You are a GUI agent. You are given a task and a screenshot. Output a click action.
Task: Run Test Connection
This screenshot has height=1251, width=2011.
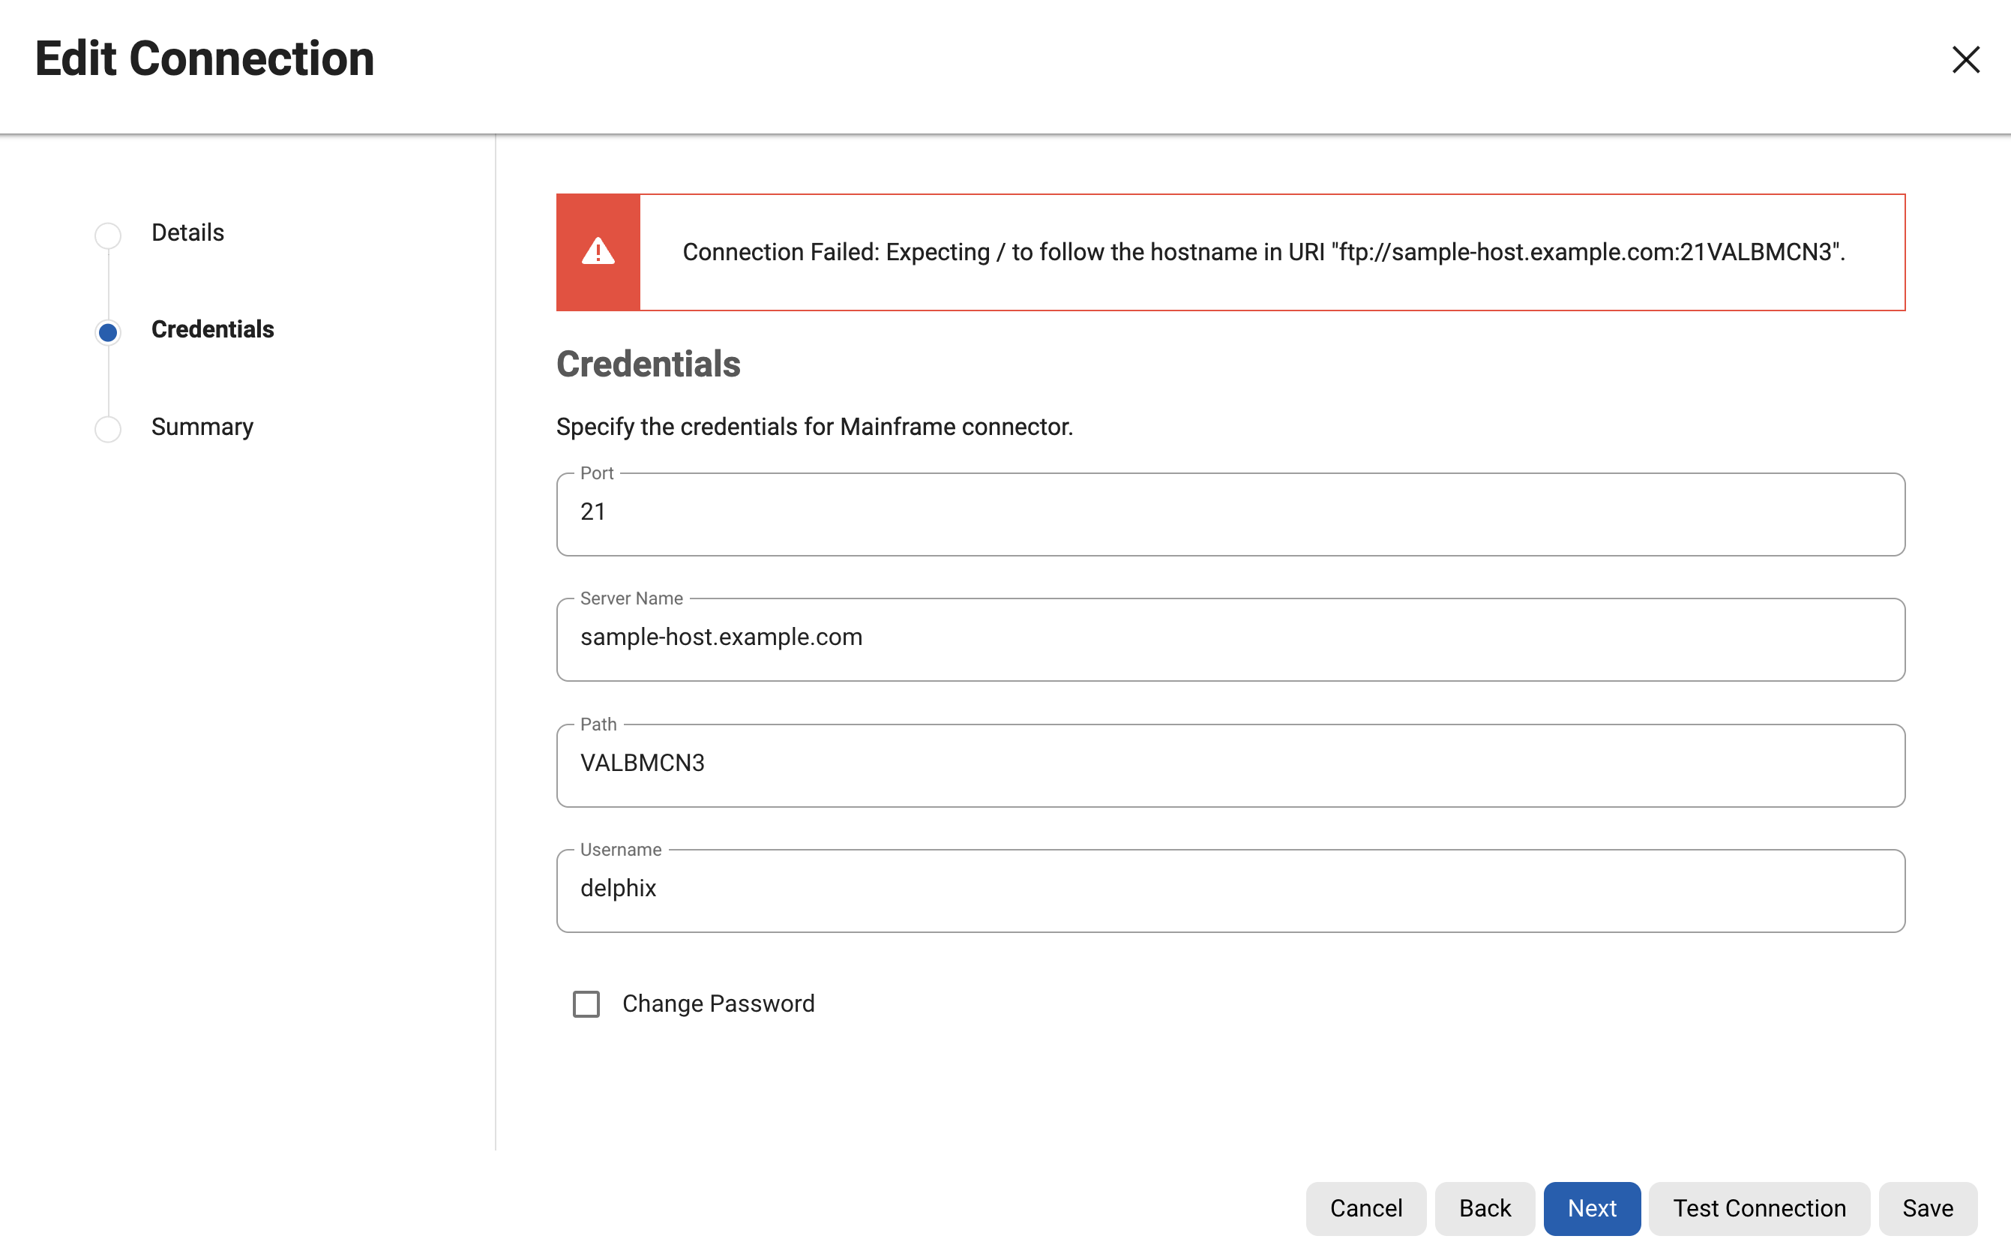1759,1208
